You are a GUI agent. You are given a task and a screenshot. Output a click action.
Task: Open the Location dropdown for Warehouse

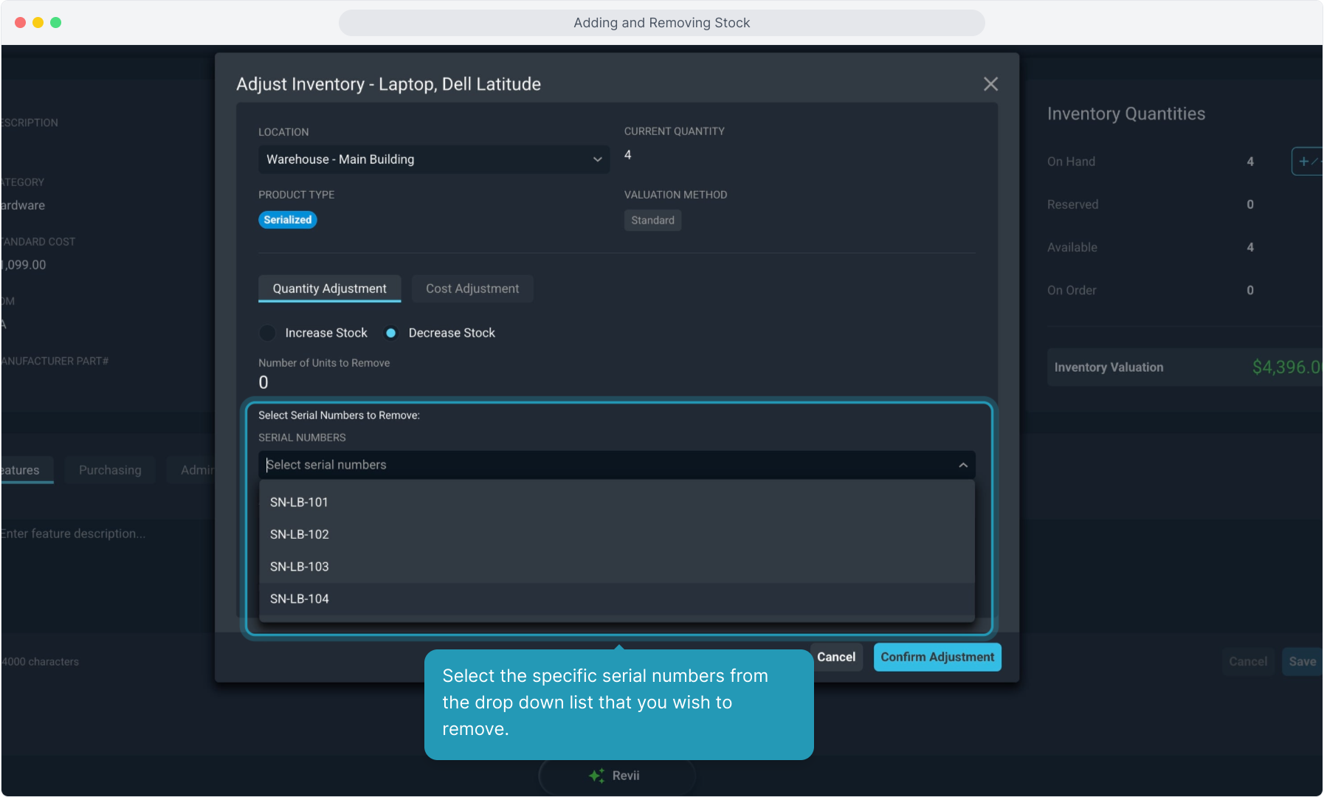coord(433,159)
